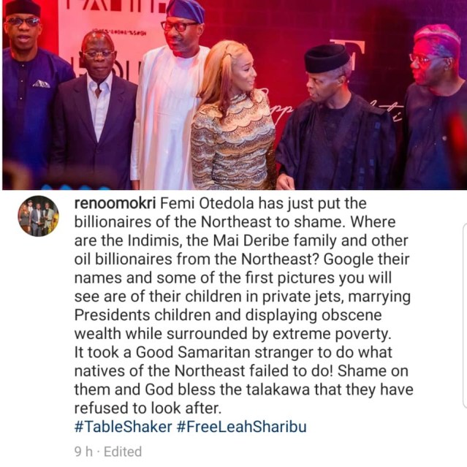
Task: Open the renoomokri username link
Action: 115,204
